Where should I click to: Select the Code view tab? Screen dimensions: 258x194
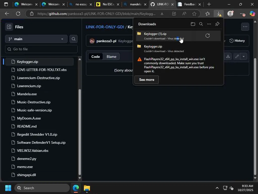tap(95, 57)
